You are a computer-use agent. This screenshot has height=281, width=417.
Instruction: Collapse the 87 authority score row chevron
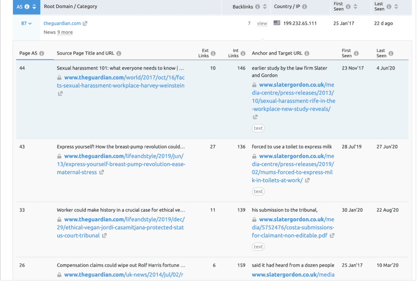30,24
